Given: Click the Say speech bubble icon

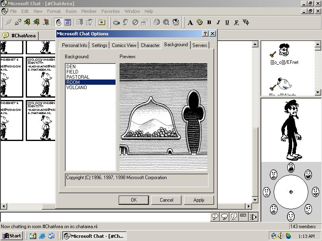Looking at the screenshot, I should (215, 217).
